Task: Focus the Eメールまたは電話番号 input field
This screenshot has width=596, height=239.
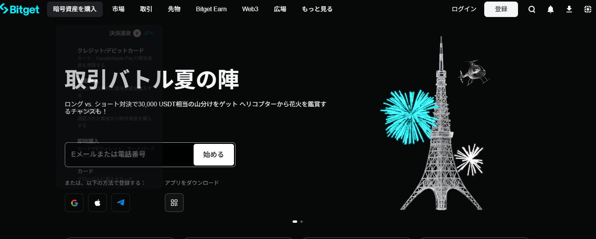Action: point(129,155)
